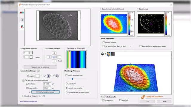Enable the Anaglyph generated result

[x=120, y=100]
